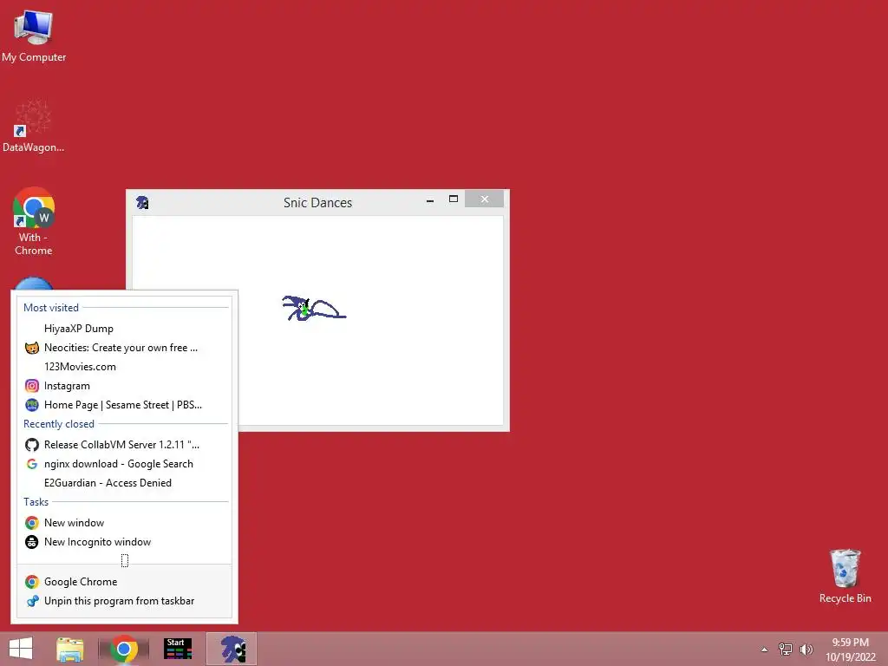Open File Explorer from the taskbar

[x=70, y=650]
